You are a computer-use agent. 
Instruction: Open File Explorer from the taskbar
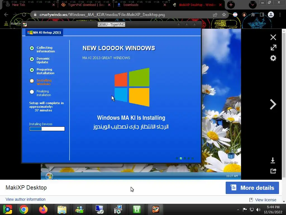(x=62, y=209)
